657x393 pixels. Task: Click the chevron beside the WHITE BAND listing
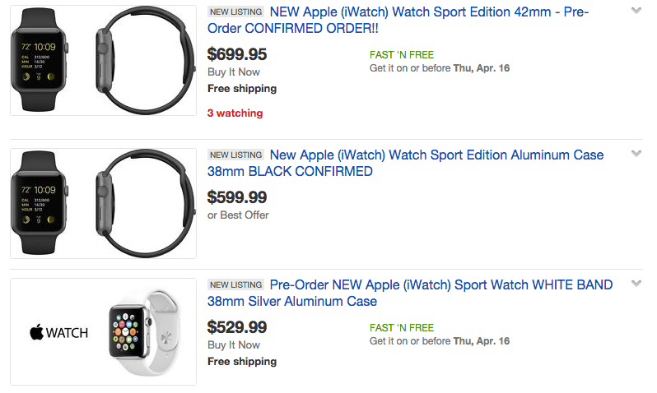point(636,284)
